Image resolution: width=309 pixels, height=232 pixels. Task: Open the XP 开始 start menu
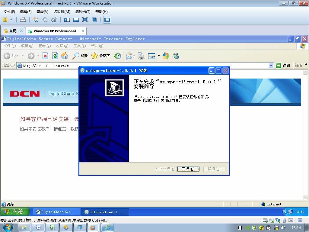click(15, 212)
